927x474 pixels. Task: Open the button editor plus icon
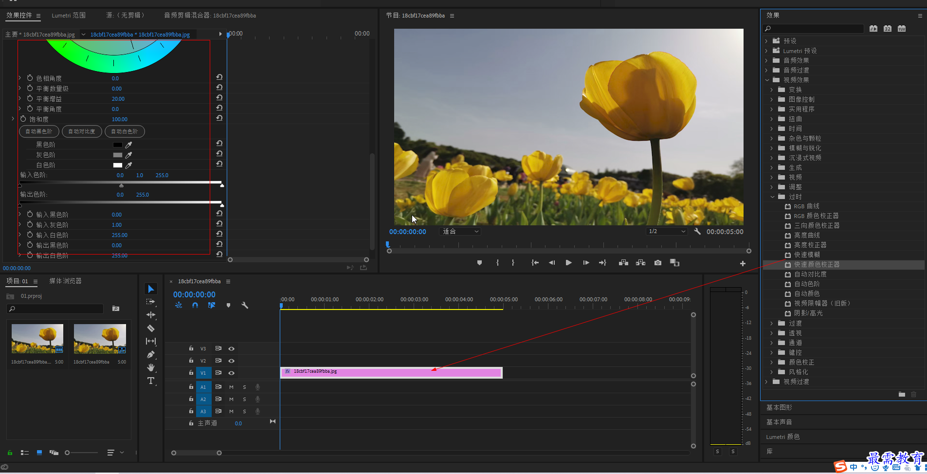tap(743, 263)
